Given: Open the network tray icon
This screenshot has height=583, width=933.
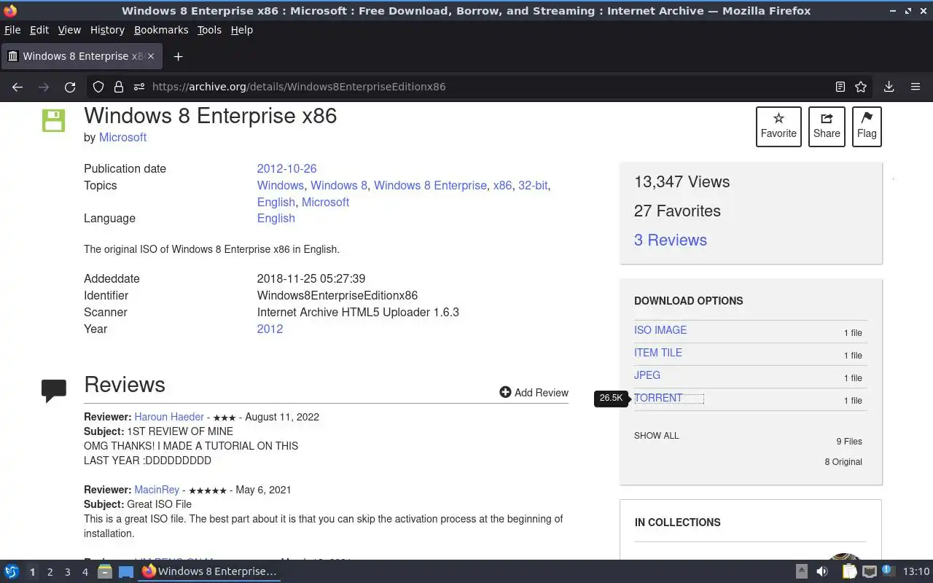Looking at the screenshot, I should point(869,571).
